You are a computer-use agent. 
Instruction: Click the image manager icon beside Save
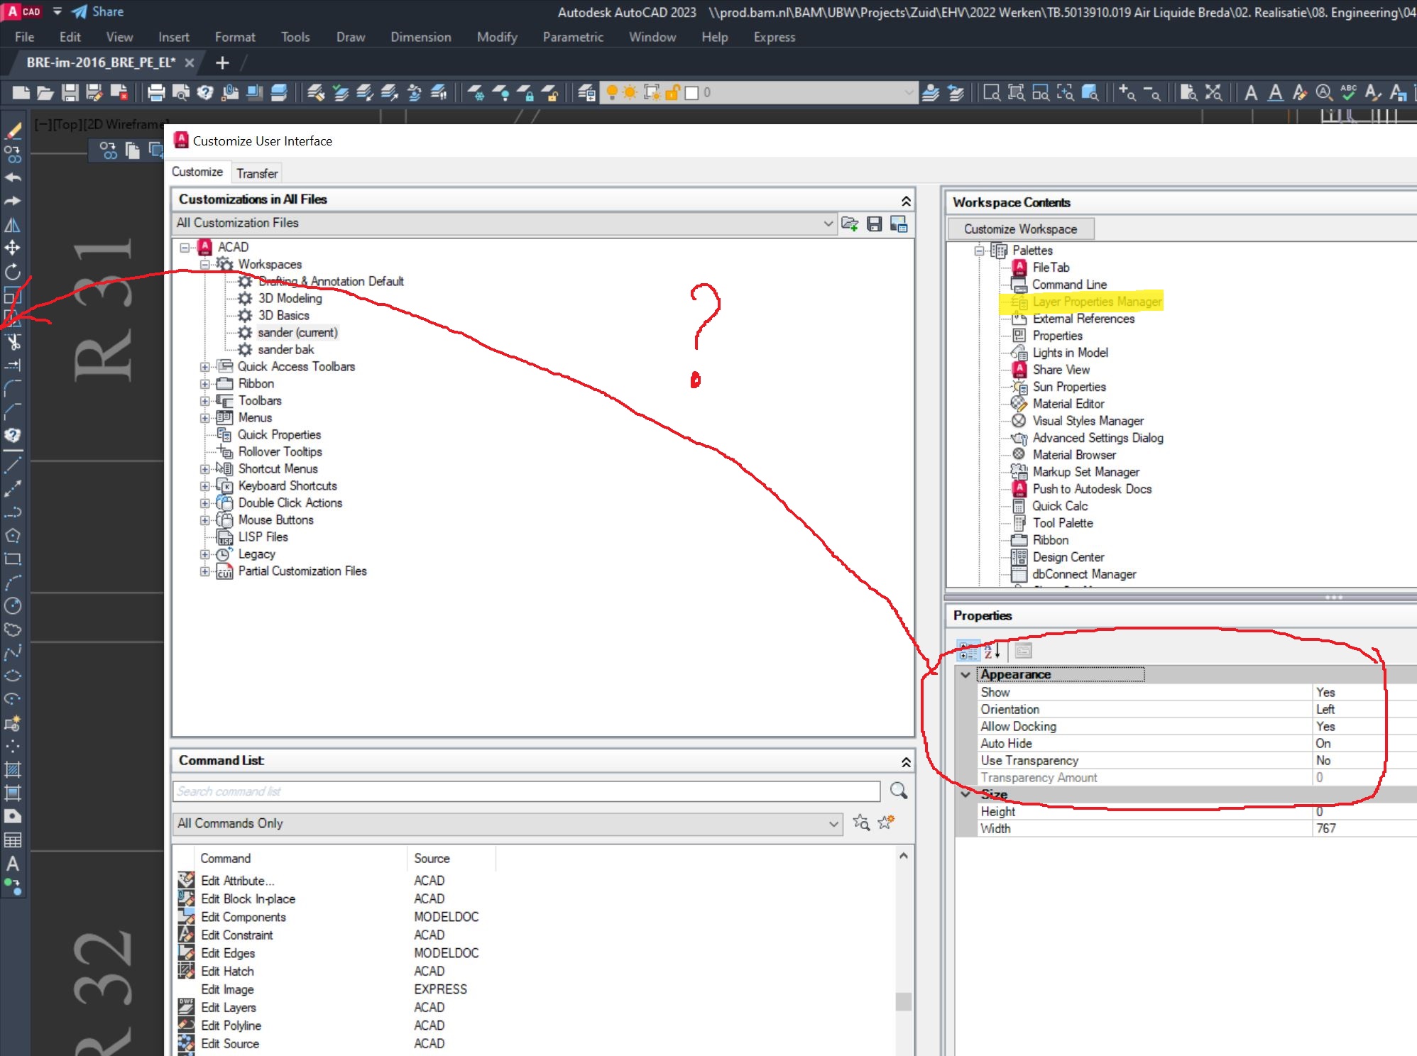899,224
